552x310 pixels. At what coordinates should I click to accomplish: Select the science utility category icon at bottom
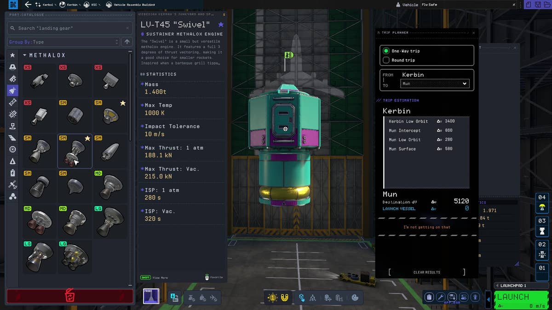pyautogui.click(x=12, y=197)
